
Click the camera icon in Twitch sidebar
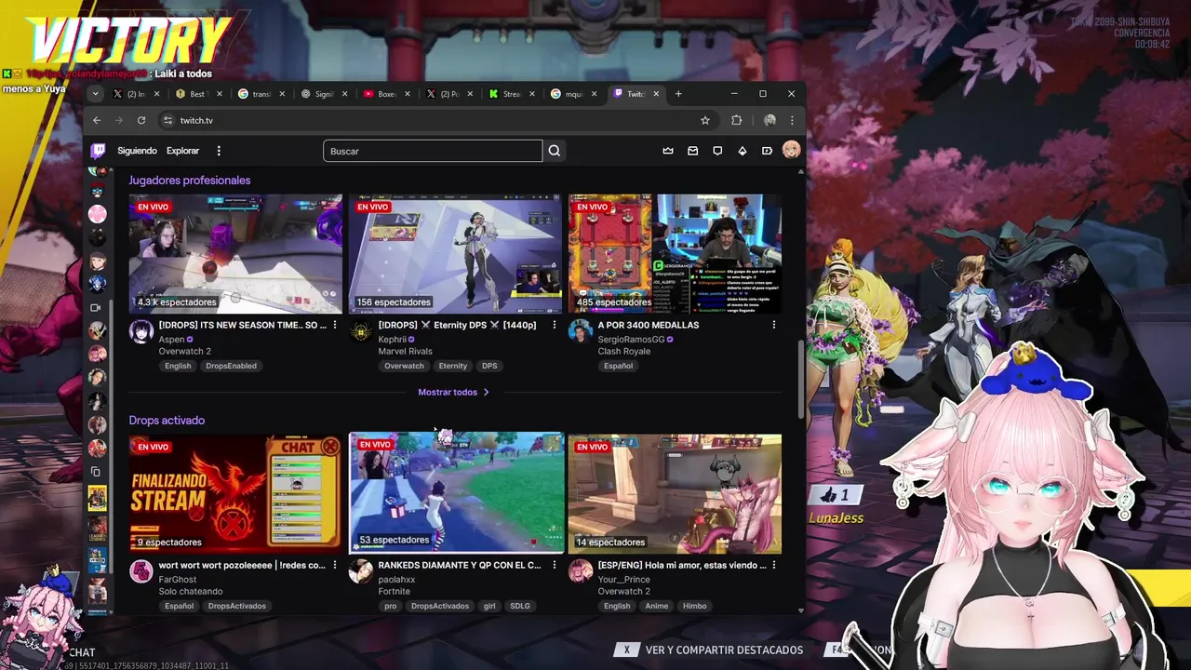tap(96, 307)
